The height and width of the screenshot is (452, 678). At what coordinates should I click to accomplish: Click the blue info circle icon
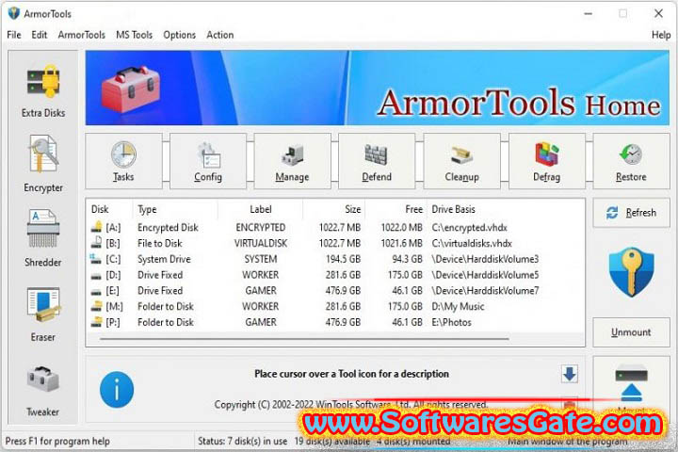[117, 389]
